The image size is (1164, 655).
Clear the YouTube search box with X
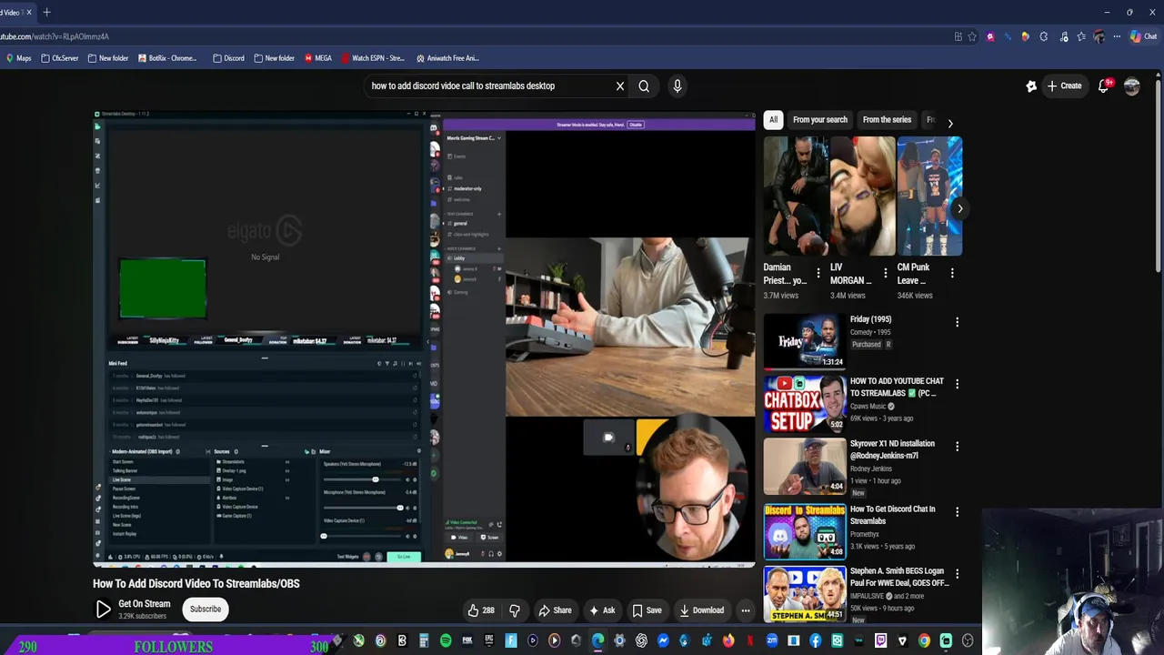pos(620,86)
